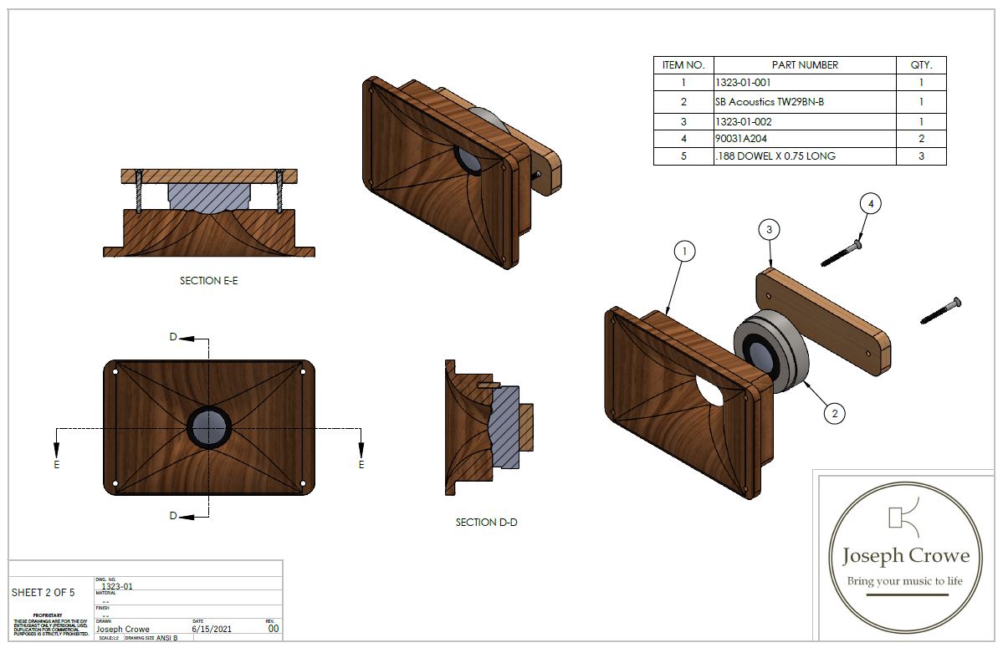The image size is (1003, 648).
Task: Click the item 3 balloon
Action: pos(769,229)
